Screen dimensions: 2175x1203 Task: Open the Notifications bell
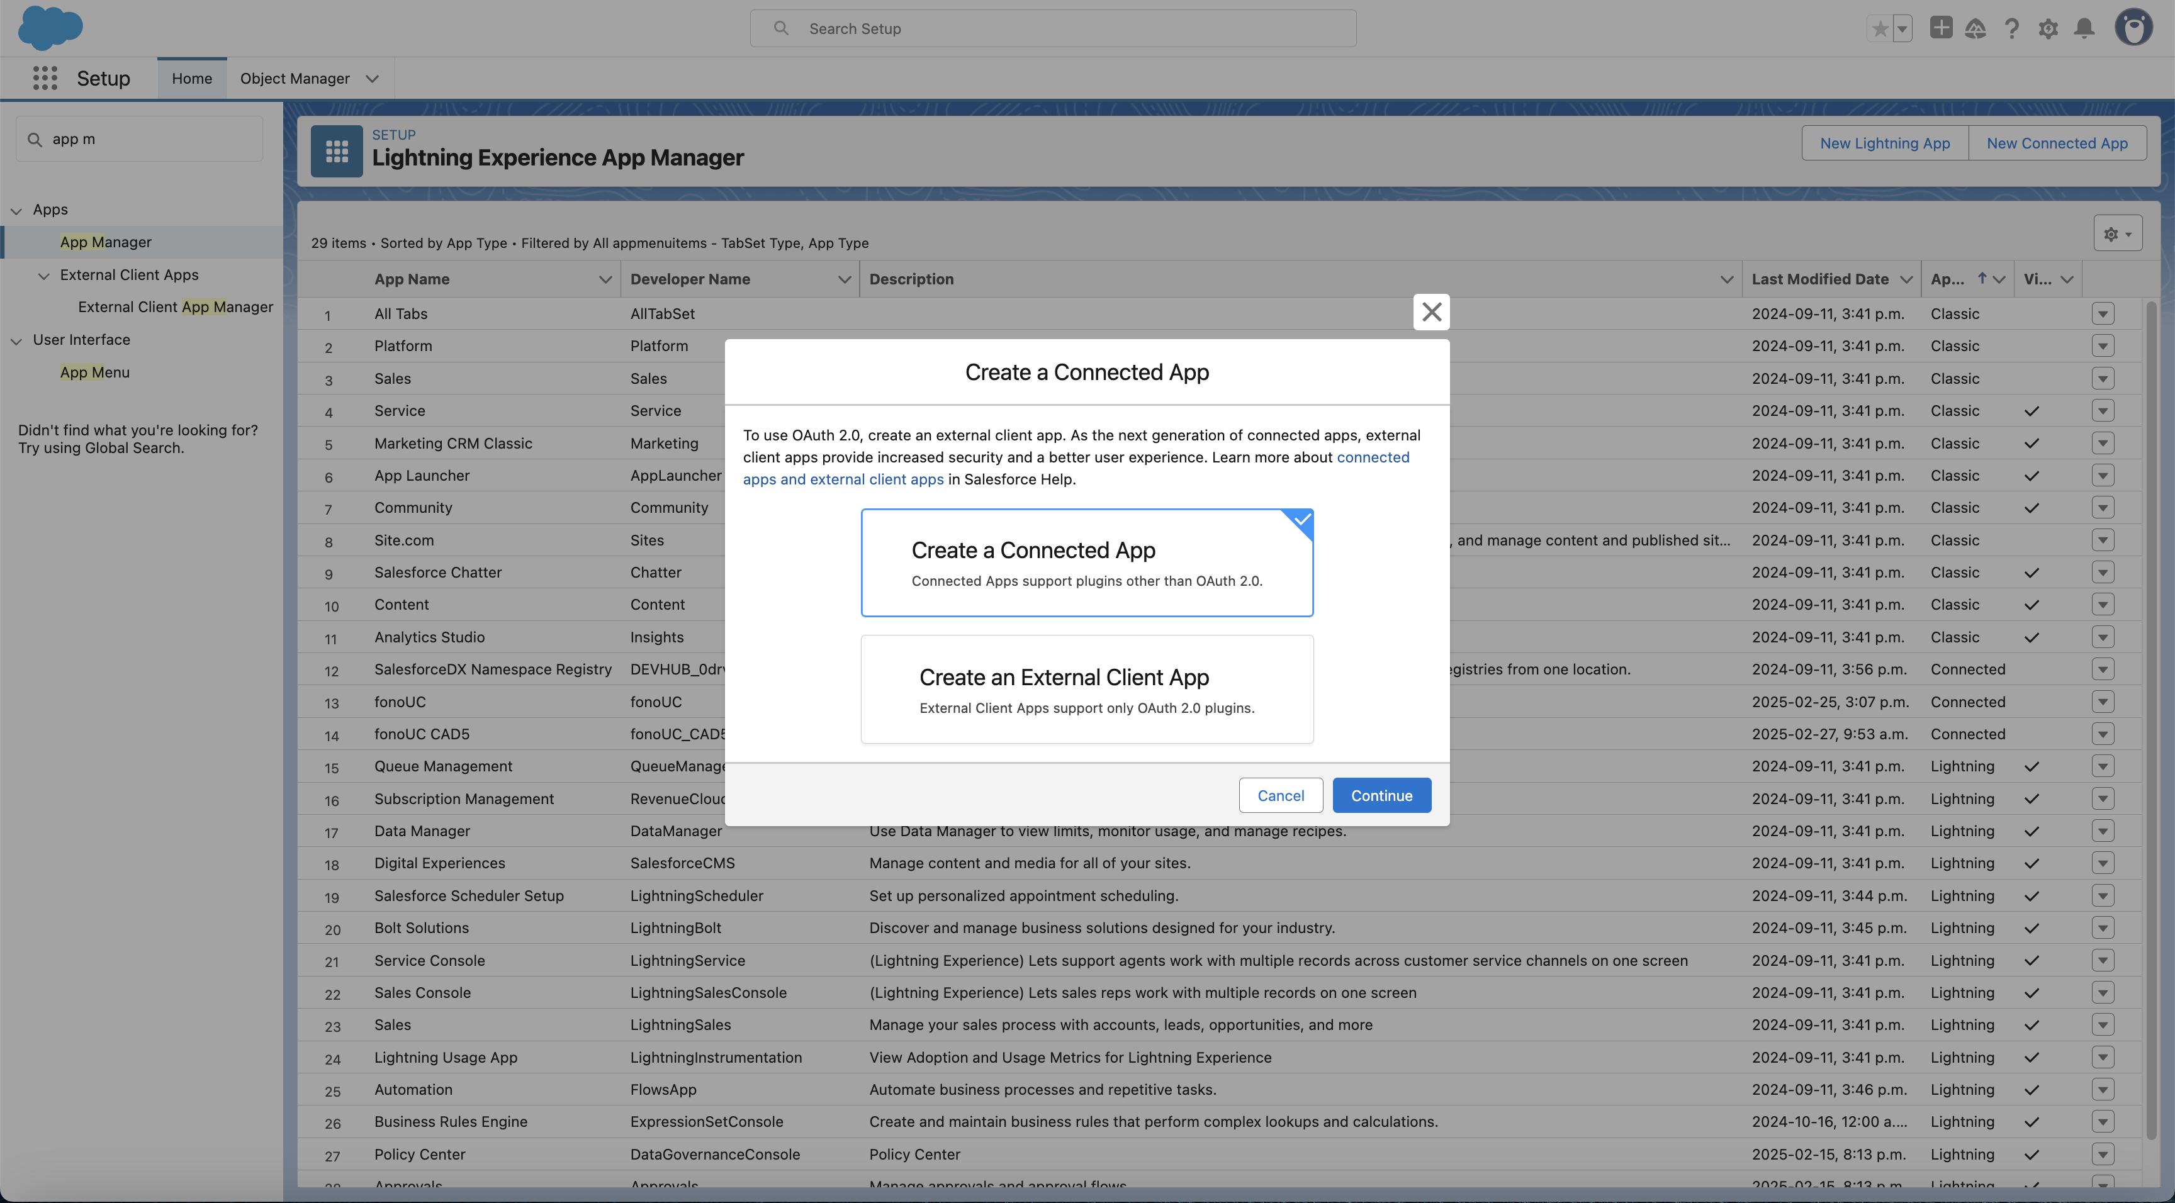pyautogui.click(x=2084, y=29)
